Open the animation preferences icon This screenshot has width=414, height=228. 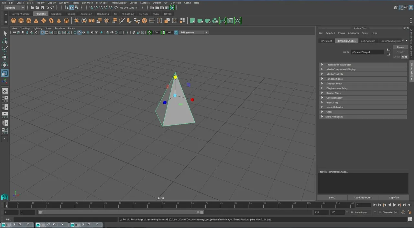pos(409,212)
